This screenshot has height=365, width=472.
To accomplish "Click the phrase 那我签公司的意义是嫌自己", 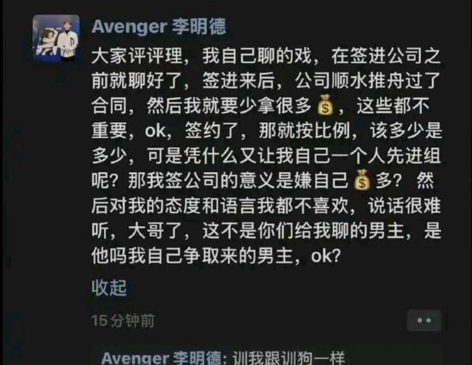I will 238,181.
